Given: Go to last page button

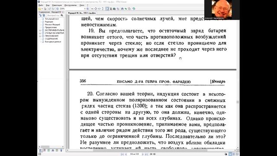Looking at the screenshot, I should pyautogui.click(x=146, y=154).
